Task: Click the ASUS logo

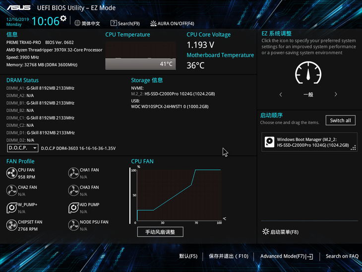Action: 18,8
